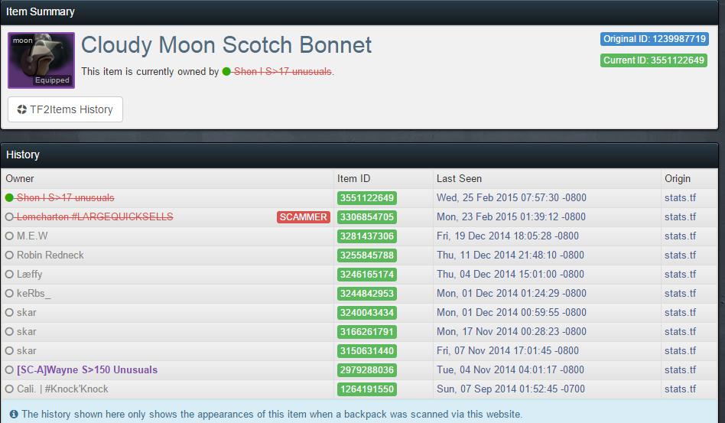Select date Mon, 01 Dec 2014 01:24:29

click(x=512, y=294)
